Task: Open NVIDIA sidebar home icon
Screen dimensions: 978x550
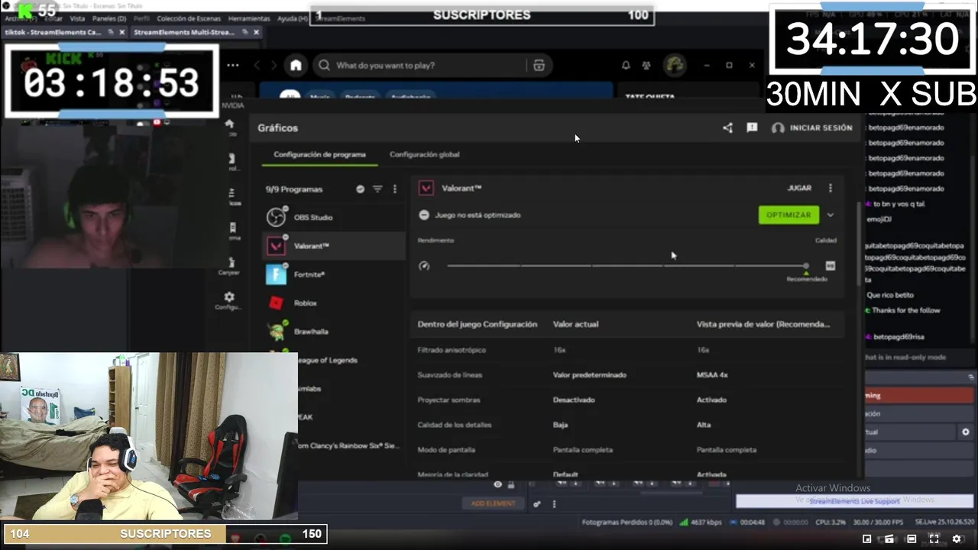Action: click(229, 124)
